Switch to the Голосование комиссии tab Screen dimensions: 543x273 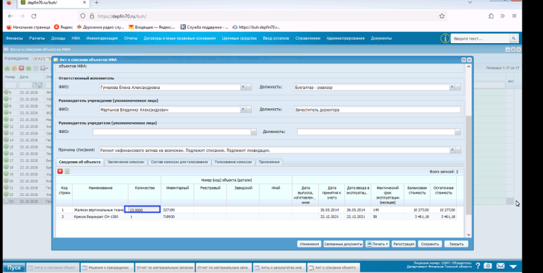pos(233,162)
